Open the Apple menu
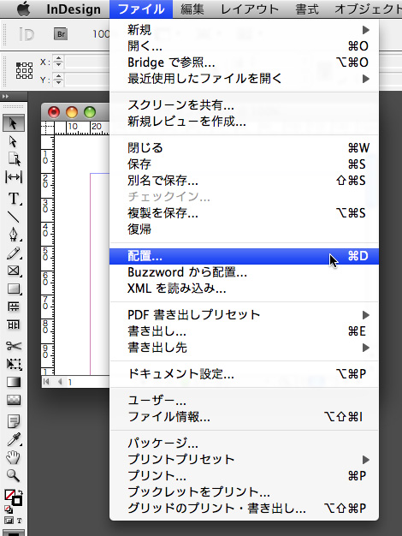The height and width of the screenshot is (536, 402). coord(24,9)
